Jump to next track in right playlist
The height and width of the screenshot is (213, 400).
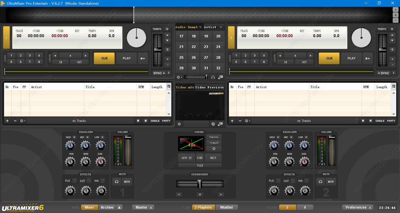[x=370, y=121]
